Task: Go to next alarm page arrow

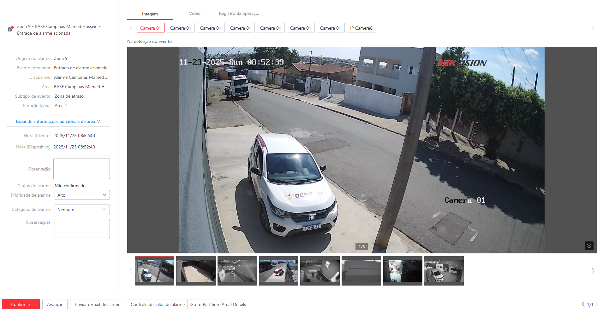Action: (597, 304)
